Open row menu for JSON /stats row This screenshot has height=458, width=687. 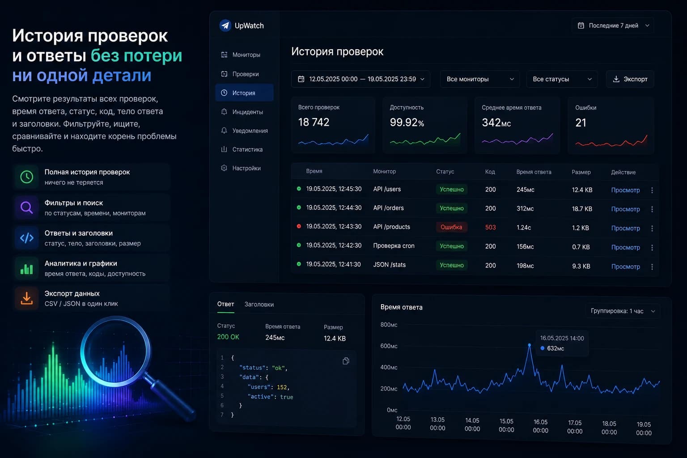point(652,267)
